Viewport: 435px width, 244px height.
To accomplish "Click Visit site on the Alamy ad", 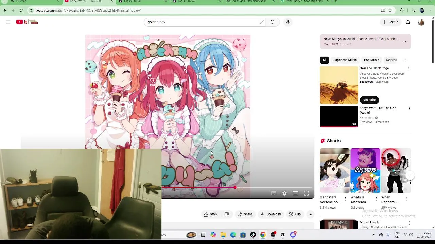I will point(369,100).
